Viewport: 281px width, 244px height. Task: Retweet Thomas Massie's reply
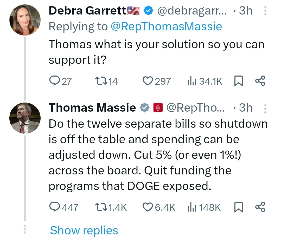point(100,207)
